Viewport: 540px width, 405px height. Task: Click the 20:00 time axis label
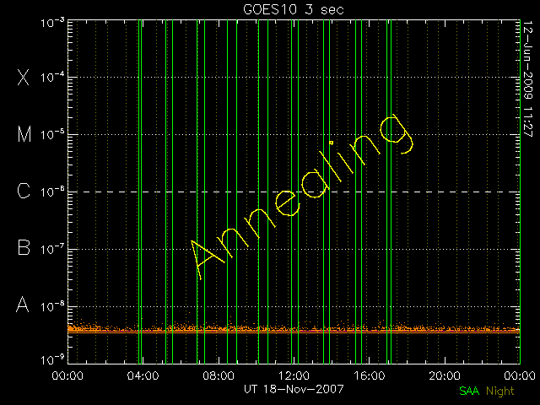click(x=445, y=375)
